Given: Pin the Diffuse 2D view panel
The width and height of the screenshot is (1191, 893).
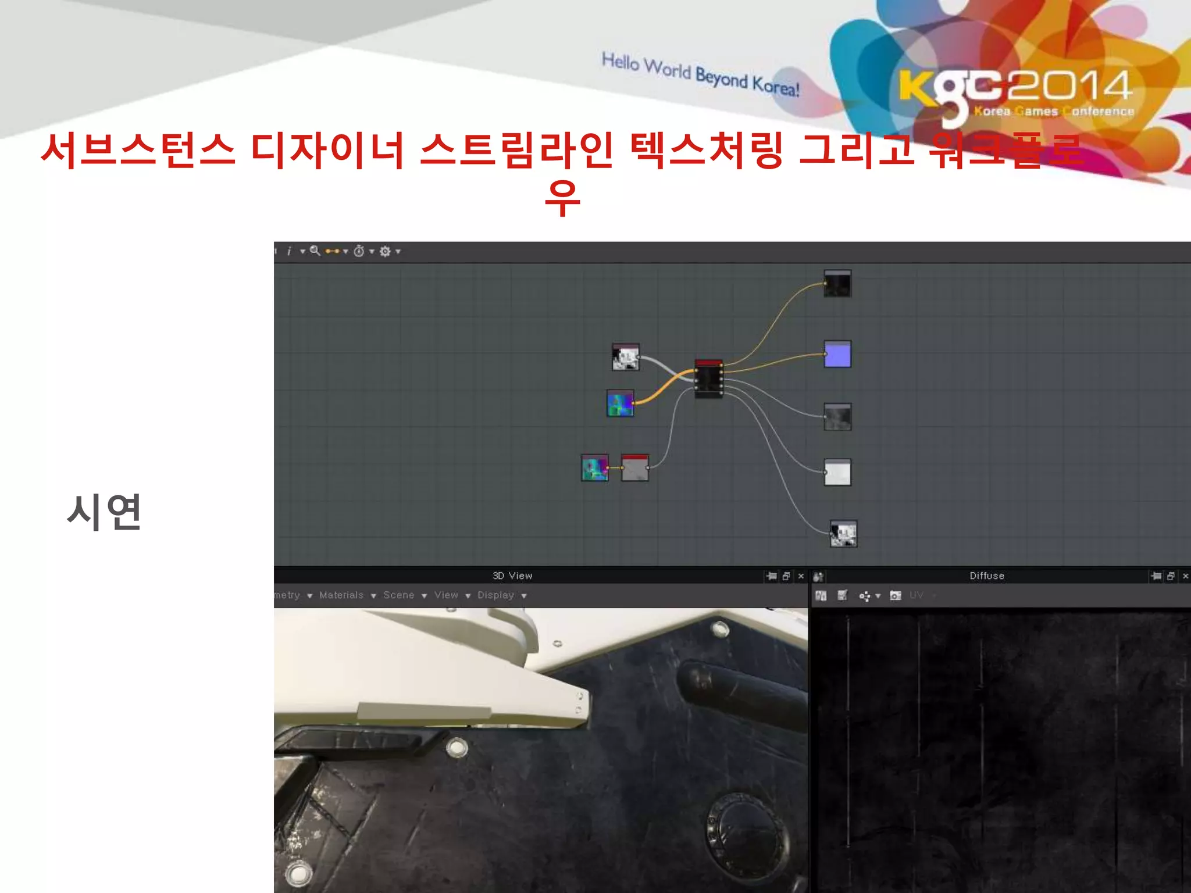Looking at the screenshot, I should pos(1157,576).
